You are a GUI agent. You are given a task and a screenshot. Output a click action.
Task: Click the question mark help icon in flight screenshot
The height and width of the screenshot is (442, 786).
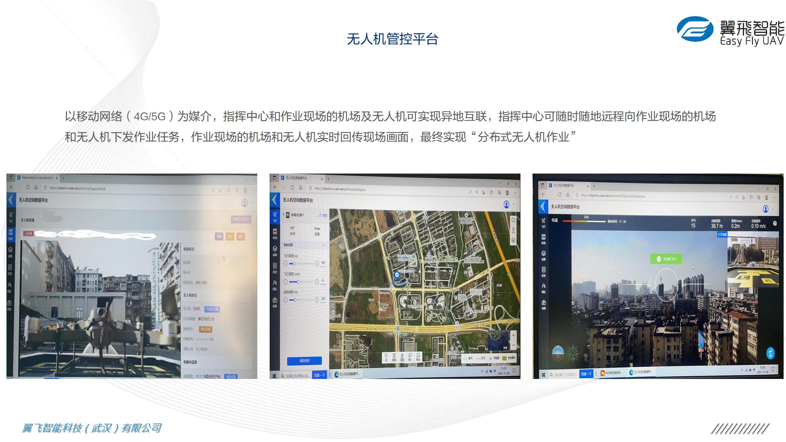[775, 224]
